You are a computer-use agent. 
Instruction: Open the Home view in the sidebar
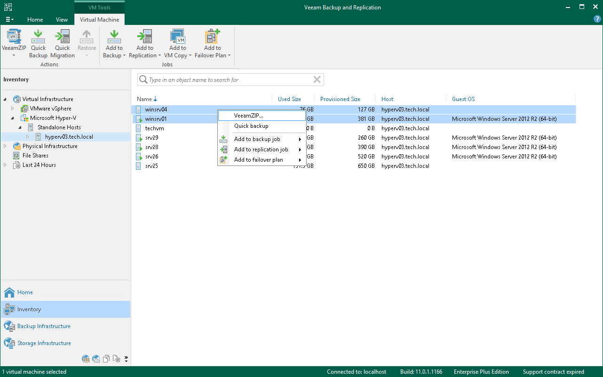click(24, 292)
